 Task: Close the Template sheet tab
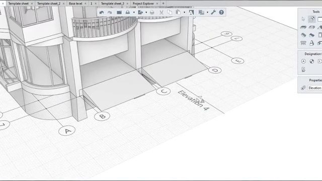[x=32, y=4]
